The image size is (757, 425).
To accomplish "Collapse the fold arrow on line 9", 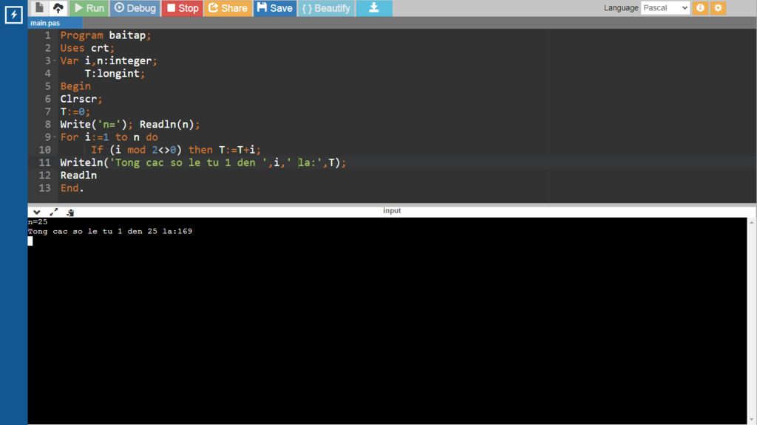I will (55, 137).
